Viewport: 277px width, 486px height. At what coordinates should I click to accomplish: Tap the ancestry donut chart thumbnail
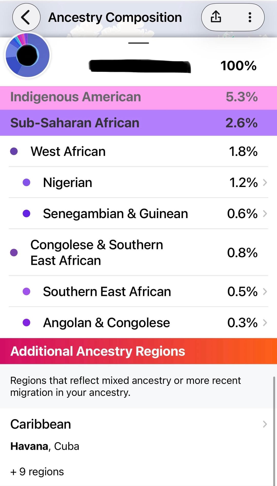coord(28,55)
